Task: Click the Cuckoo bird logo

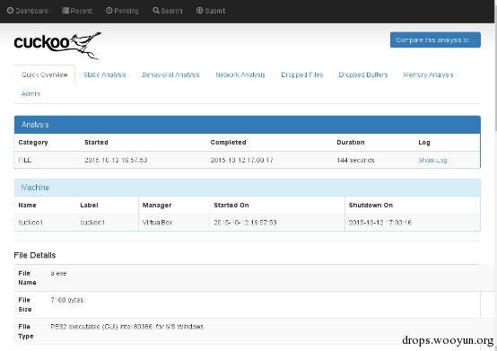Action: coord(57,45)
